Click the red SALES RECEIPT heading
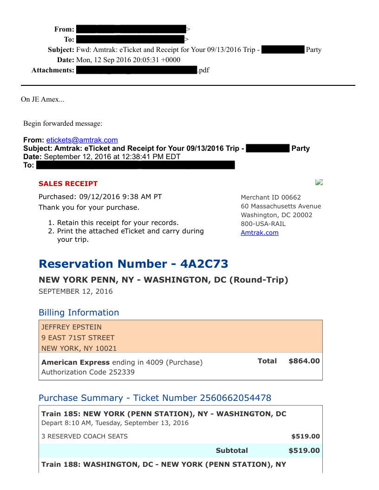The width and height of the screenshot is (379, 490). pos(68,184)
